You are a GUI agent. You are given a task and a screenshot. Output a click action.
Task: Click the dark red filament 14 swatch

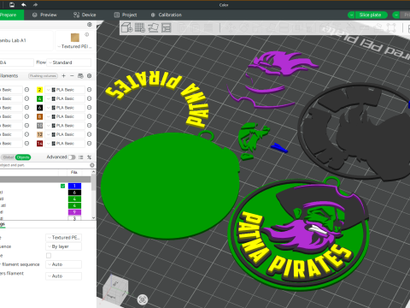click(x=39, y=143)
